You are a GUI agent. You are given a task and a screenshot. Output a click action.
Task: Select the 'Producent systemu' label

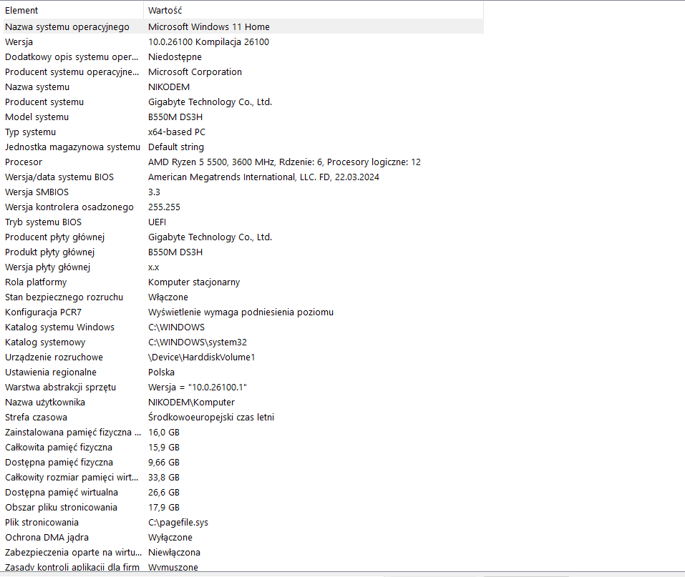pyautogui.click(x=44, y=102)
